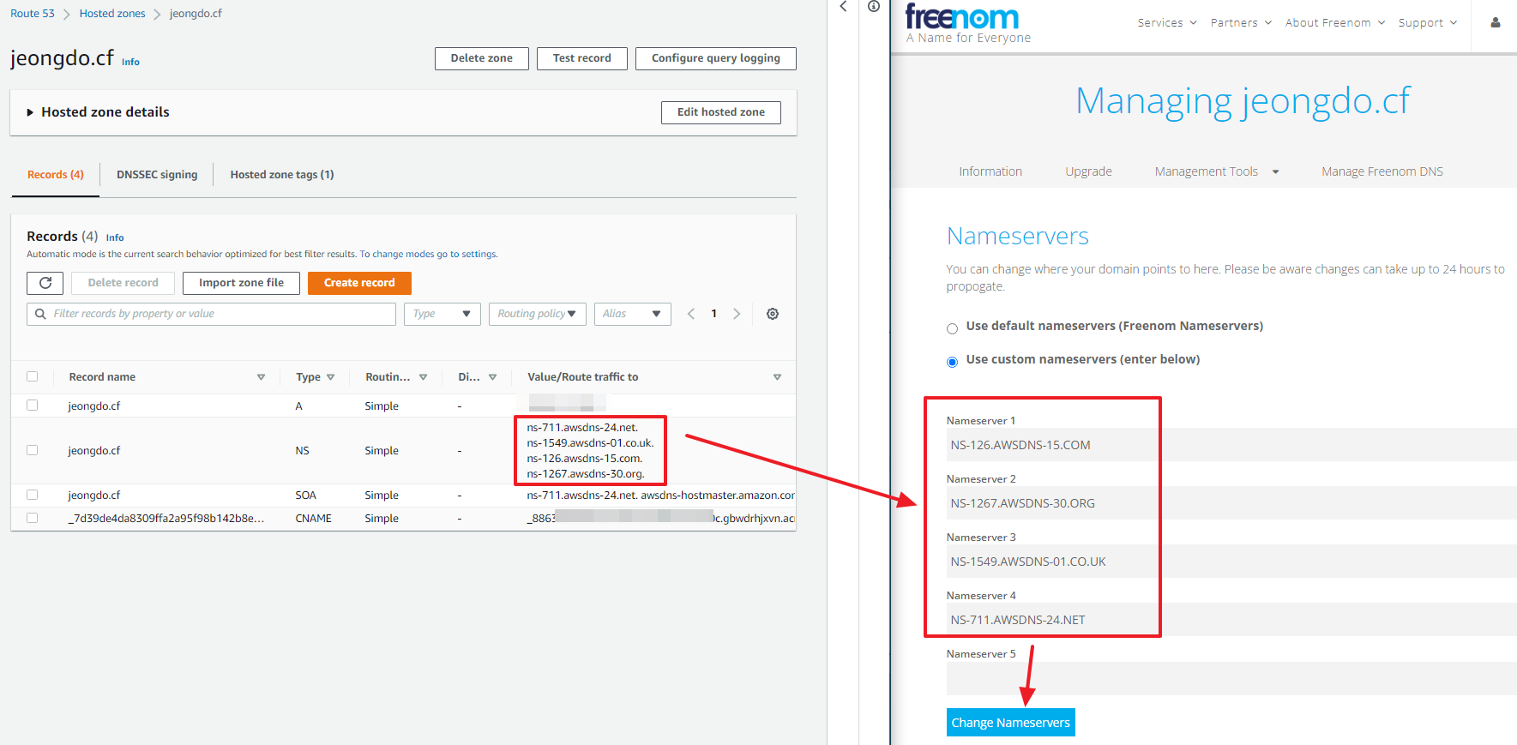
Task: Select the jeongdo.cf SOA record checkbox
Action: (33, 495)
